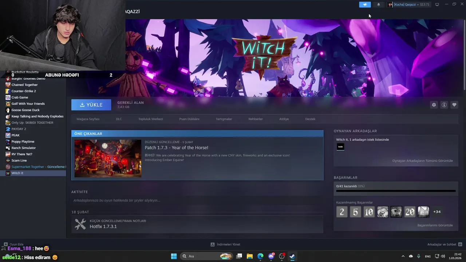The width and height of the screenshot is (466, 262).
Task: Click the microphone tray icon
Action: (x=419, y=256)
